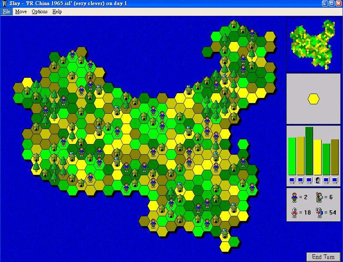Viewport: 343px width, 262px height.
Task: Close the Slay window
Action: [x=338, y=3]
